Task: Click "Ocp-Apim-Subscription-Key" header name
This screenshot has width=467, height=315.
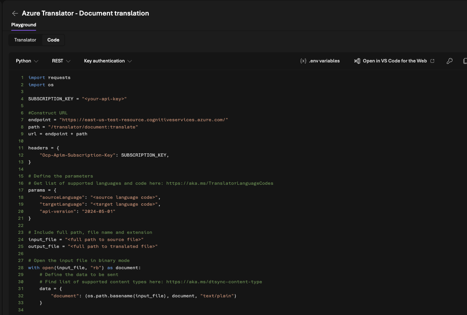Action: coord(78,155)
